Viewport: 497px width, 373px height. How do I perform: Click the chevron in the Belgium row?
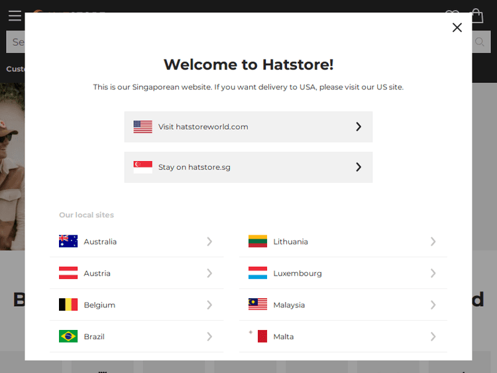209,305
